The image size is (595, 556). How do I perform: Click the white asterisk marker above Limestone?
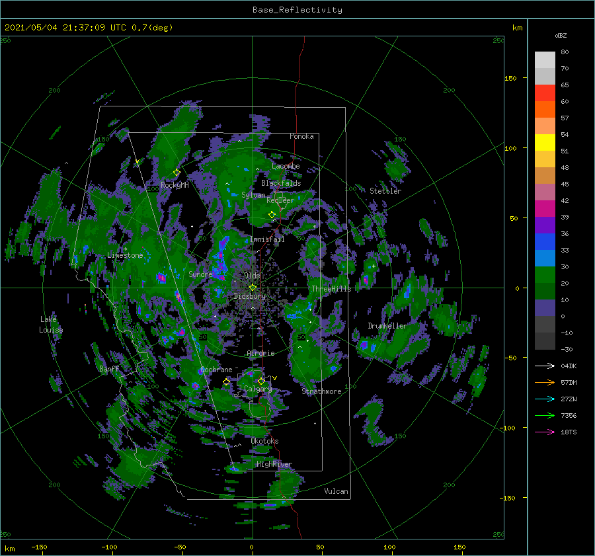(125, 249)
